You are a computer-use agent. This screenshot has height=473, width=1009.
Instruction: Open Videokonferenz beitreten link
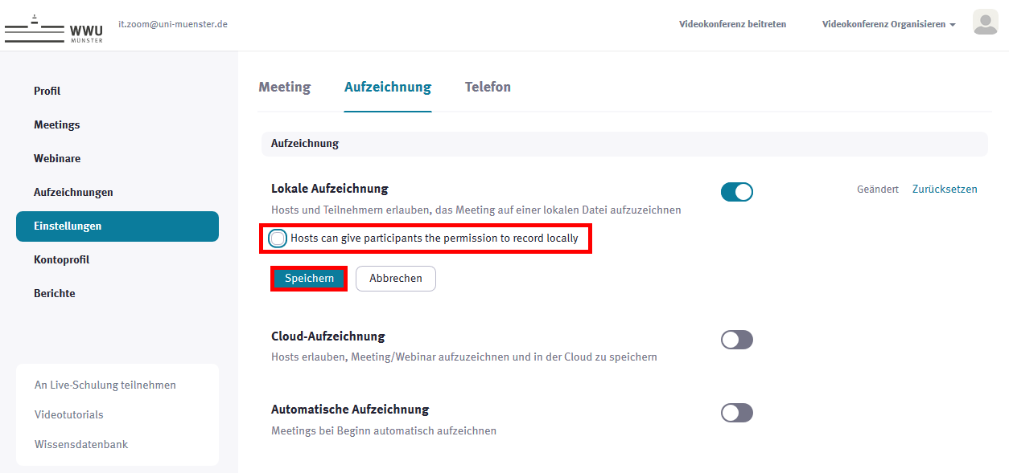click(x=732, y=24)
